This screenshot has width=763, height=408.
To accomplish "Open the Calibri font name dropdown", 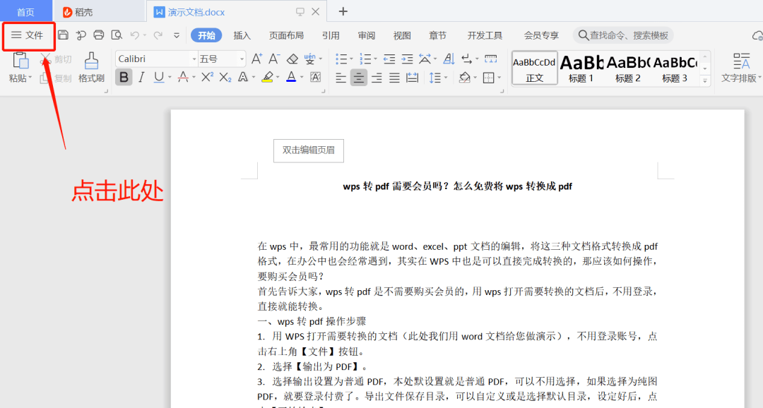I will point(194,59).
